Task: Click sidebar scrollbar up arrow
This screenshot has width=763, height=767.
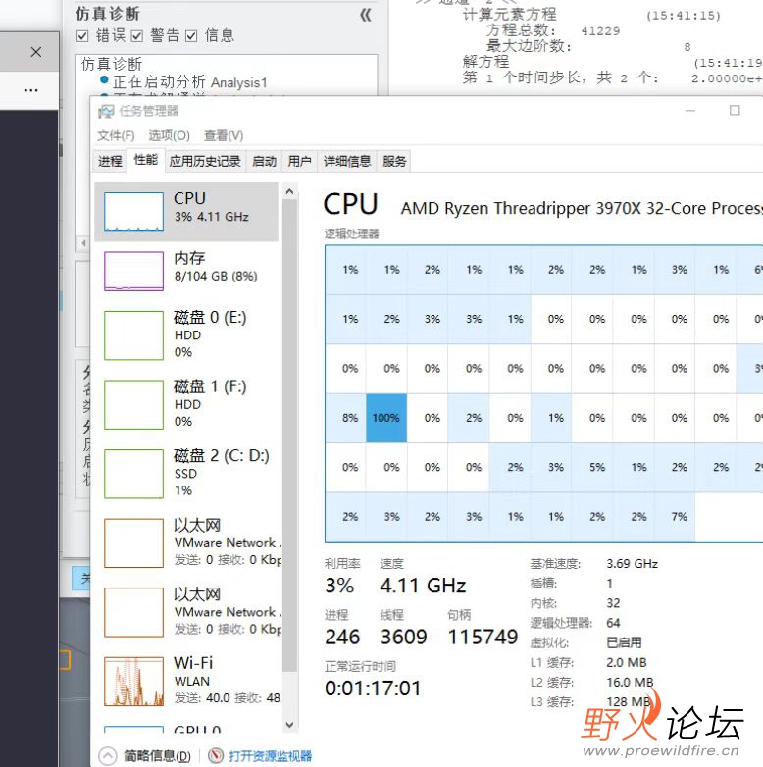Action: tap(289, 192)
